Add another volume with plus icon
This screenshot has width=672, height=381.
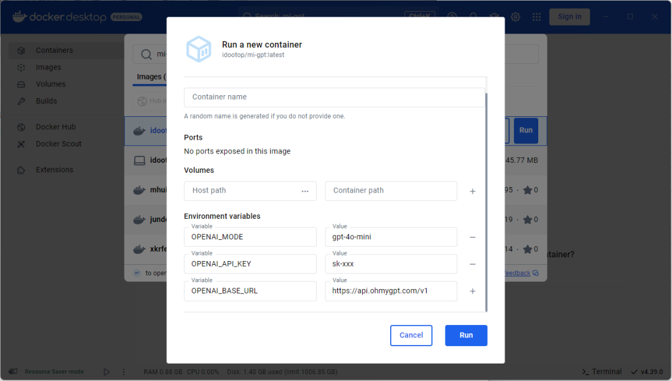point(472,191)
